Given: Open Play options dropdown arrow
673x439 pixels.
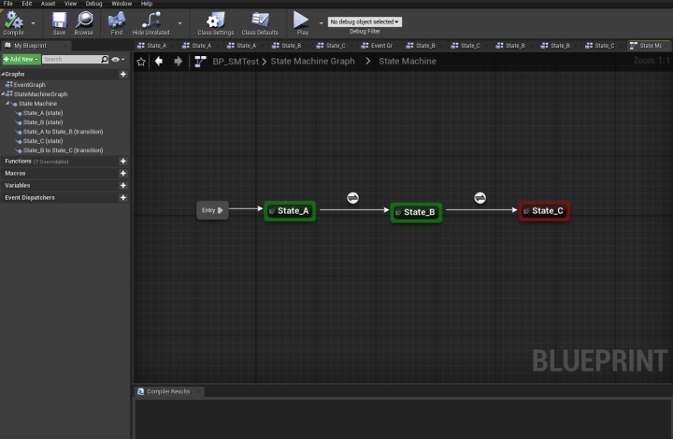Looking at the screenshot, I should click(x=321, y=23).
